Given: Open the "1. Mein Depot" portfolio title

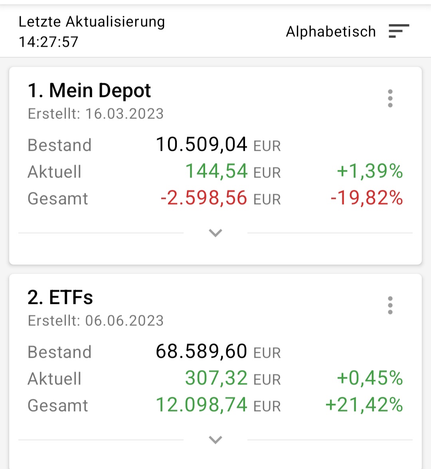Looking at the screenshot, I should click(x=89, y=91).
